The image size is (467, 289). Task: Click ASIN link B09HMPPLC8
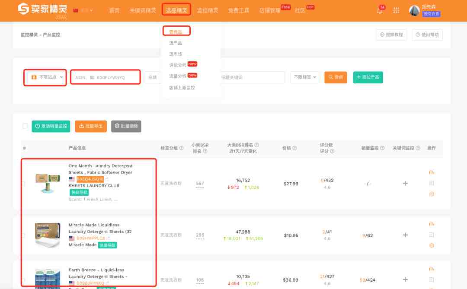[x=91, y=238]
